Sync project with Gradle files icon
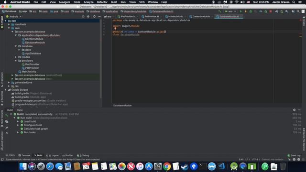The image size is (306, 172). tap(276, 11)
